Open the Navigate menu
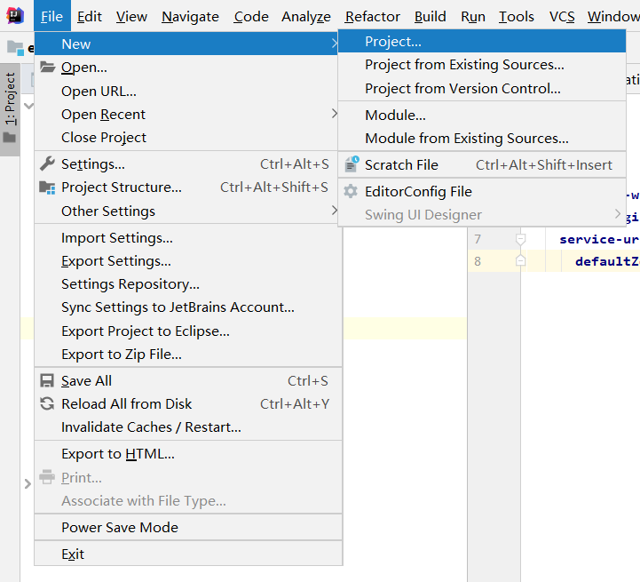The height and width of the screenshot is (582, 640). [x=190, y=16]
